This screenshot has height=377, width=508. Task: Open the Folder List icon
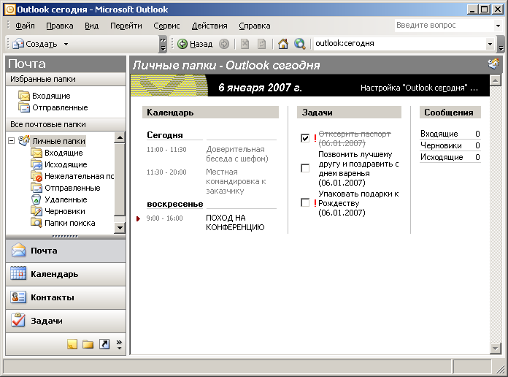coord(88,344)
